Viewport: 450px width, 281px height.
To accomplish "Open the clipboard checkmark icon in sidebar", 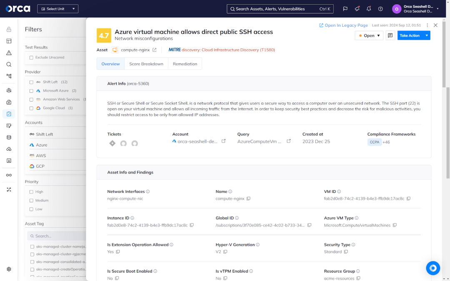I will (x=9, y=114).
